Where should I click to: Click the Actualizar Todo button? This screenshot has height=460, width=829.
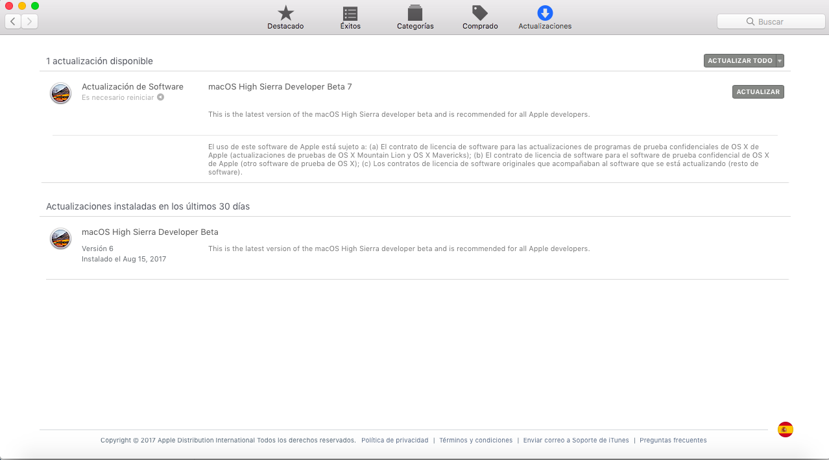[x=739, y=61]
